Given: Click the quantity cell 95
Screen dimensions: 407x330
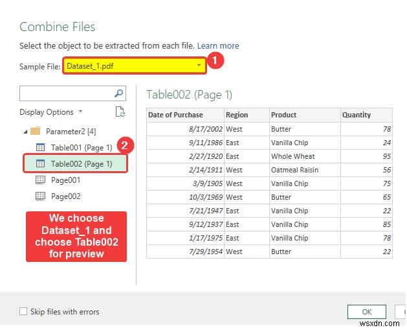Looking at the screenshot, I should pyautogui.click(x=366, y=156).
